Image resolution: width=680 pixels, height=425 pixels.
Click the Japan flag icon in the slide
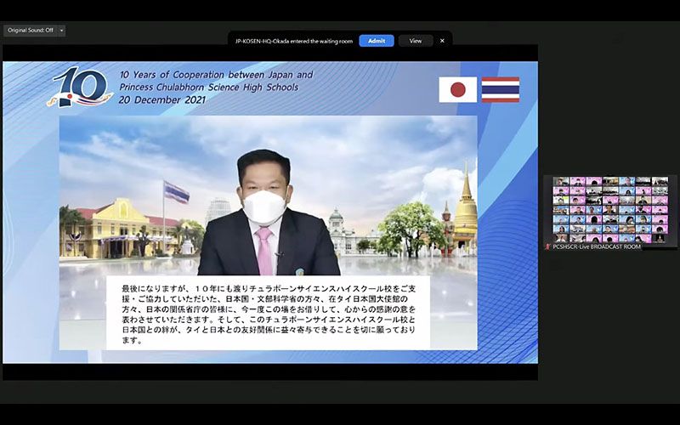[457, 89]
